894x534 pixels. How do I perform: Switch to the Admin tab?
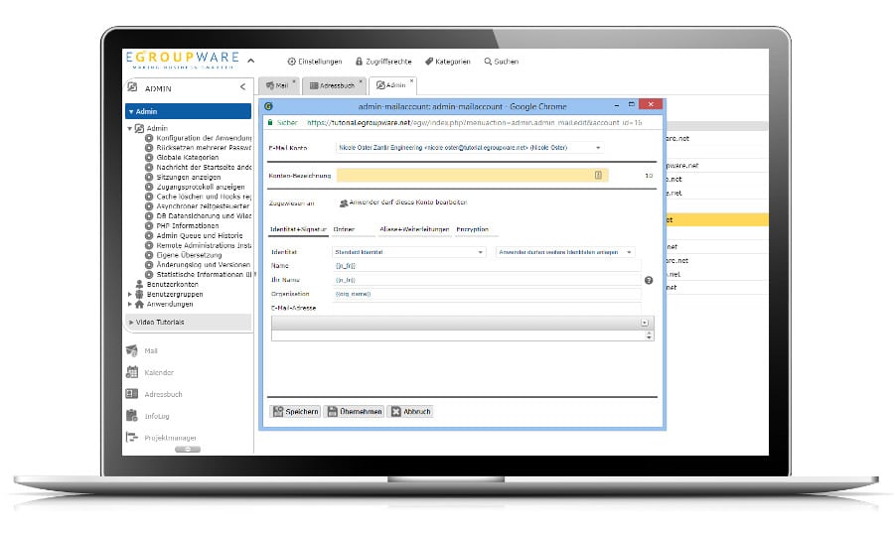[391, 85]
